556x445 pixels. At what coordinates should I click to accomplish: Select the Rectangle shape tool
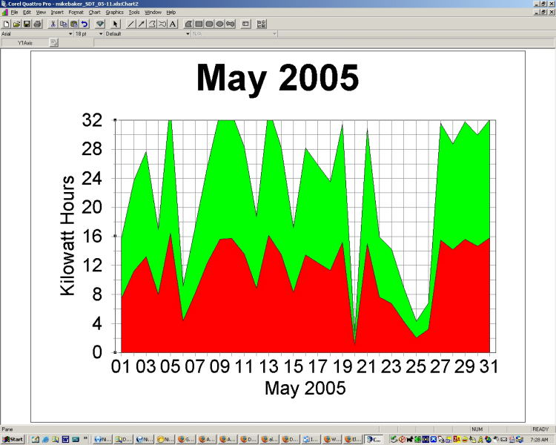coord(199,24)
